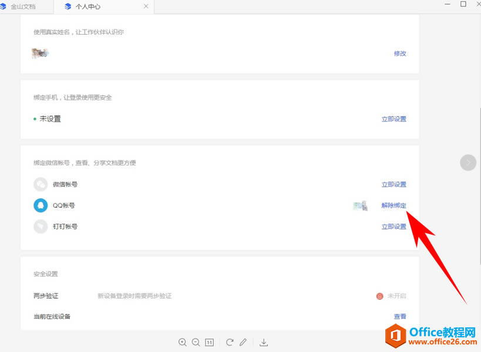Click the QQ penguin account icon
Screen dimensions: 481x352
[x=41, y=205]
